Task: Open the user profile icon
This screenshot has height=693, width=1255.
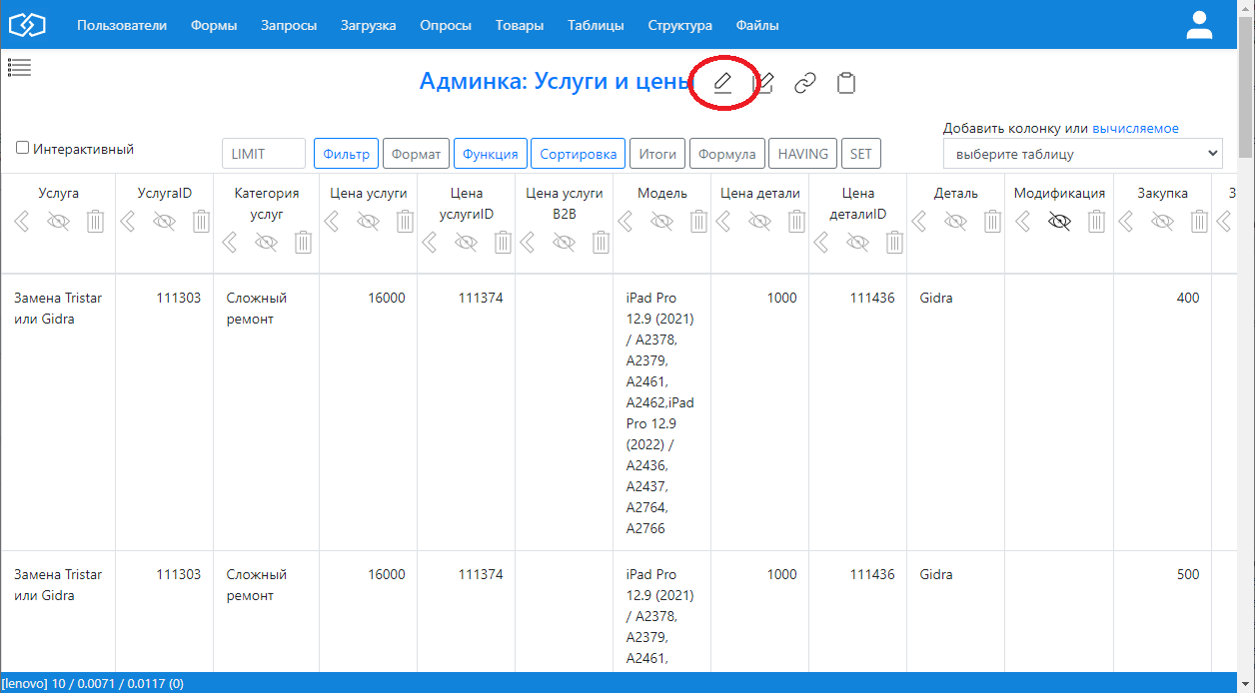Action: pos(1199,25)
